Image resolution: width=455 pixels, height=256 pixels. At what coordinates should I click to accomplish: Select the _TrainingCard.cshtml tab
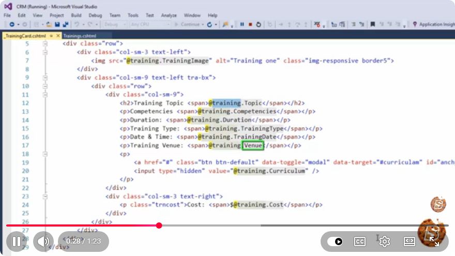[25, 36]
